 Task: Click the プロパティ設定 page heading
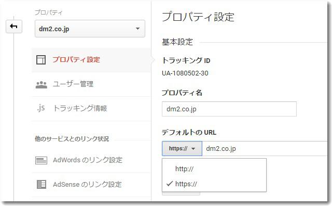coord(198,17)
